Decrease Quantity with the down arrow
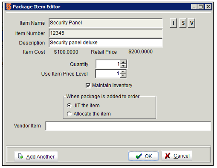 point(123,66)
